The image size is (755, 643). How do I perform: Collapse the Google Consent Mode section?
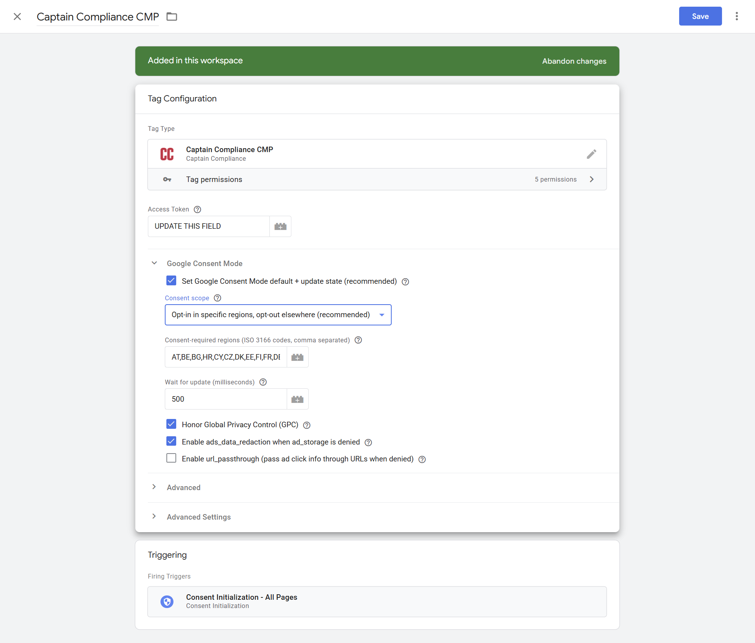pyautogui.click(x=154, y=263)
